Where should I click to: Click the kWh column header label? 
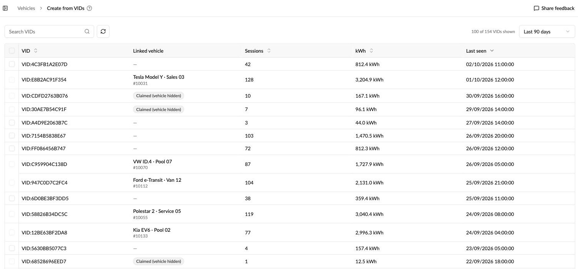click(x=360, y=51)
